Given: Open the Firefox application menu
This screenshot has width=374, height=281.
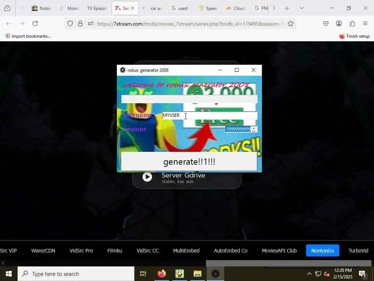Looking at the screenshot, I should [x=365, y=23].
